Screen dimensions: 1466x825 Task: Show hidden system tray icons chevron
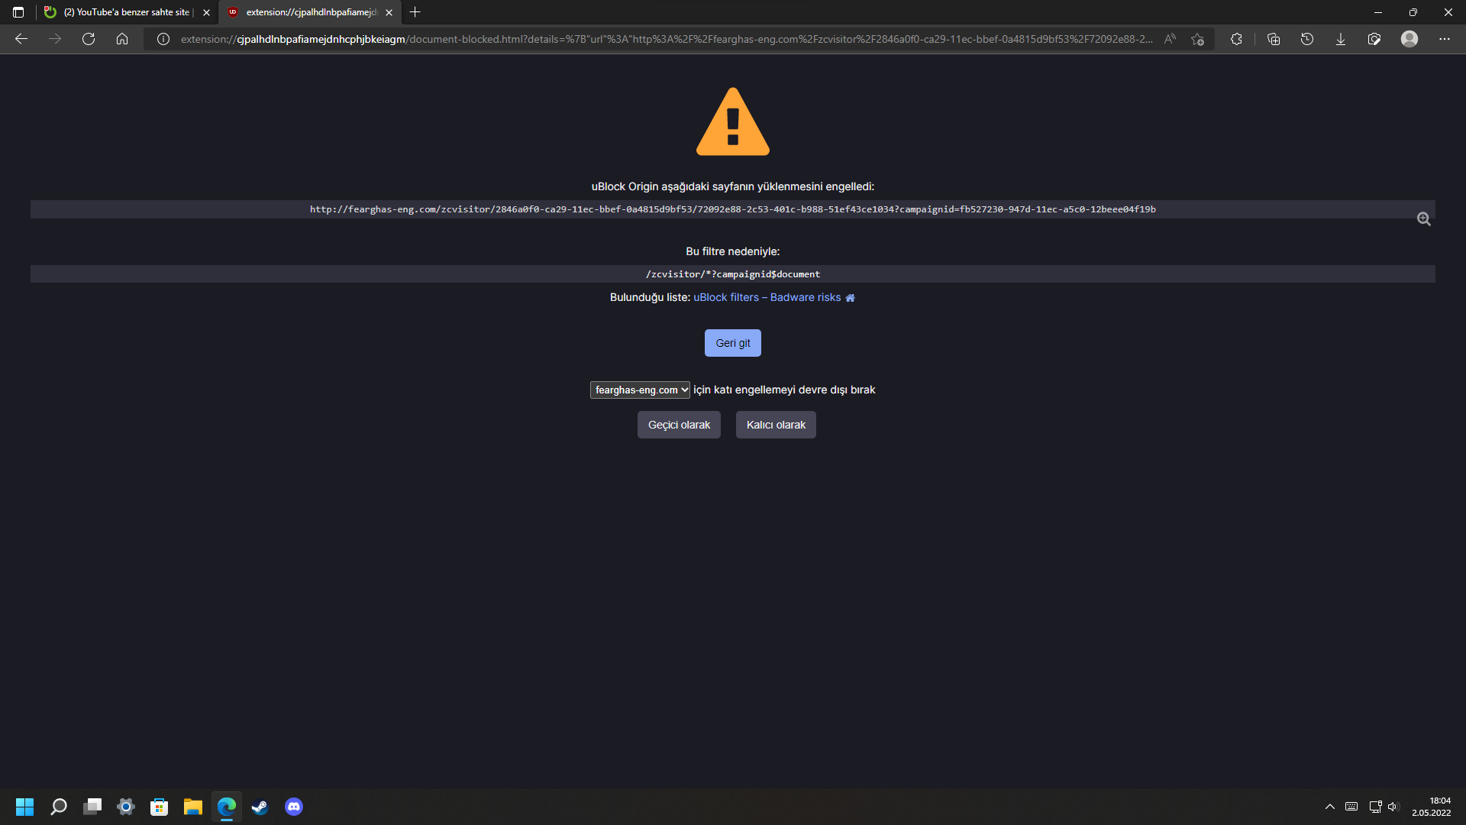[1329, 807]
